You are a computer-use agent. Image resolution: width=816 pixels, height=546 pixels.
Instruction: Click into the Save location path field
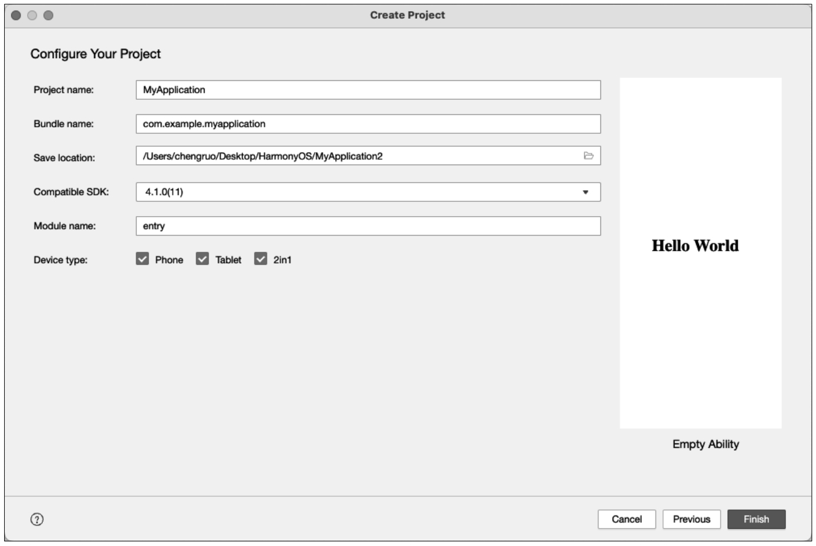[353, 156]
